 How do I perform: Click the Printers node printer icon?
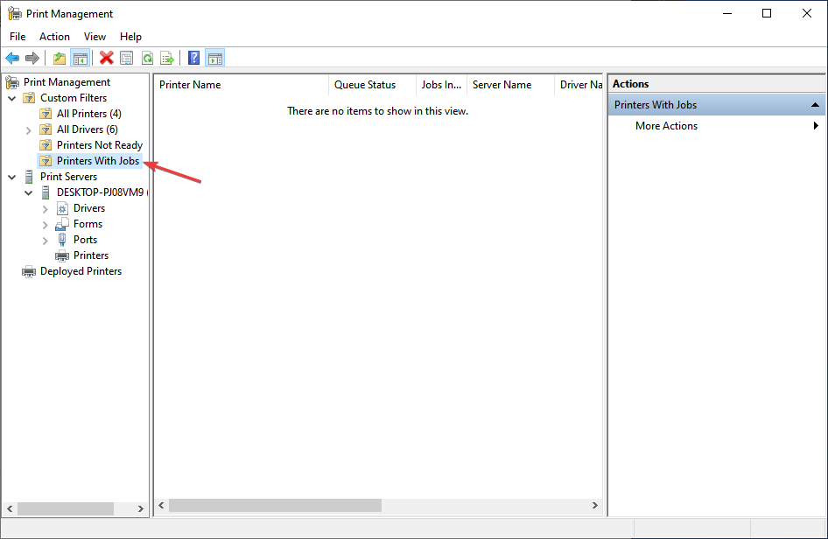tap(62, 256)
